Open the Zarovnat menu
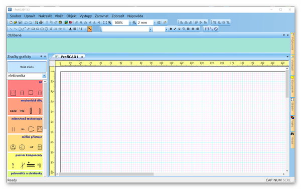The height and width of the screenshot is (189, 301). click(x=101, y=16)
